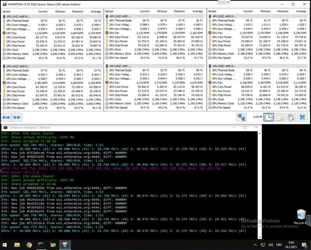Select GPU Fan row under GPU #2
The width and height of the screenshot is (311, 250).
[52, 83]
